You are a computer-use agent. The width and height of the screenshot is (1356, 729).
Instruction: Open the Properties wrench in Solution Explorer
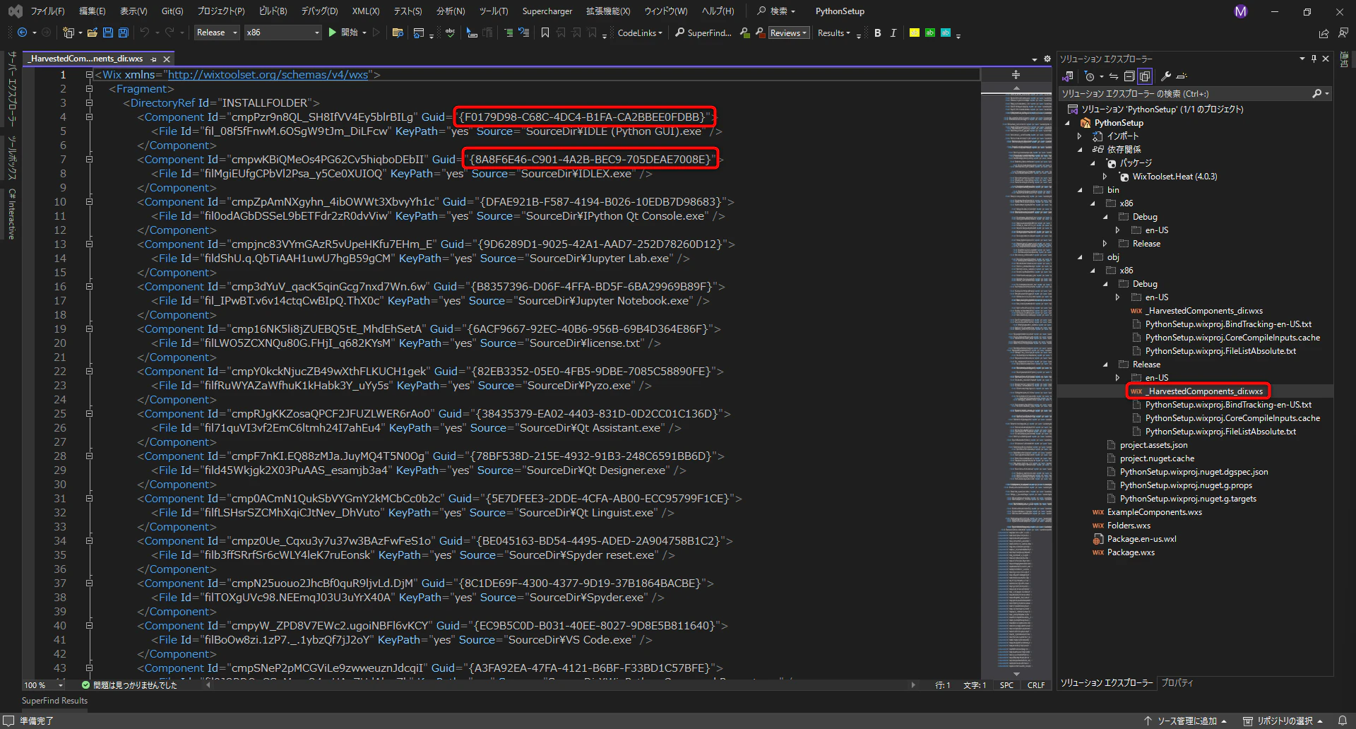pyautogui.click(x=1166, y=76)
